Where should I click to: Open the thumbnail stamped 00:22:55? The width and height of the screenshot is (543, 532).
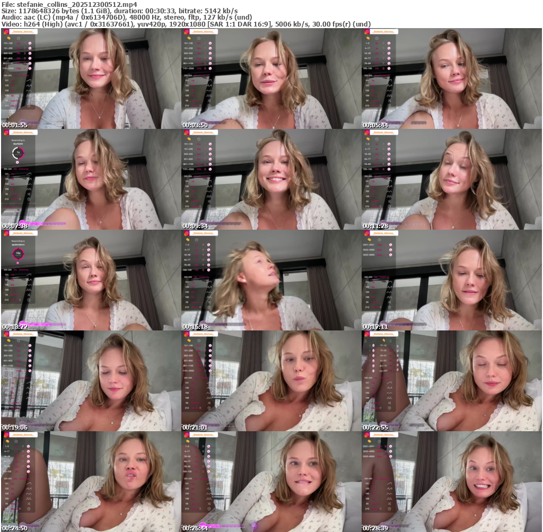point(452,381)
